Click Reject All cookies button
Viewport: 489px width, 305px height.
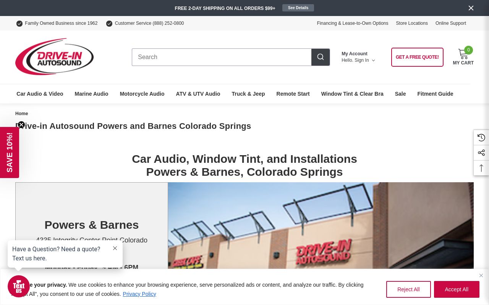tap(408, 289)
